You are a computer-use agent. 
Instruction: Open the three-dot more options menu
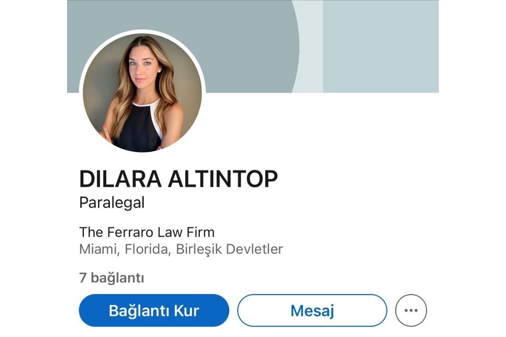[x=411, y=310]
